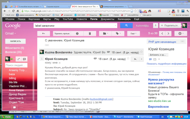The width and height of the screenshot is (190, 119).
Task: Open the browser home page icon
Action: click(x=18, y=11)
